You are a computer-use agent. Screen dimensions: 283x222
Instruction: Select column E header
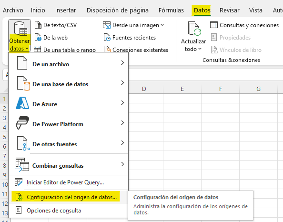click(182, 89)
